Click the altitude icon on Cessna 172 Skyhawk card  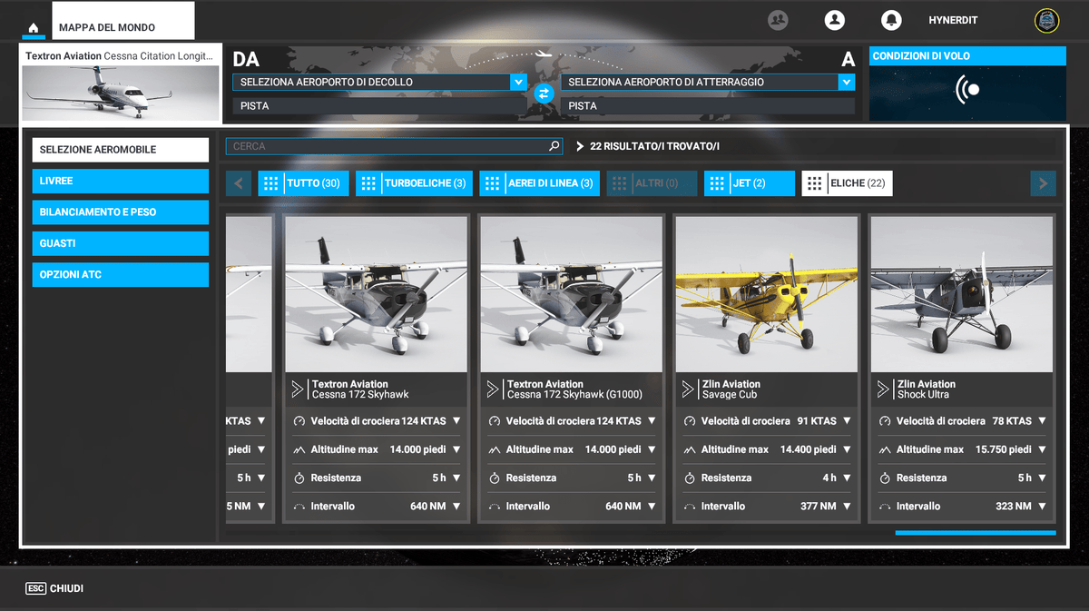pyautogui.click(x=299, y=449)
